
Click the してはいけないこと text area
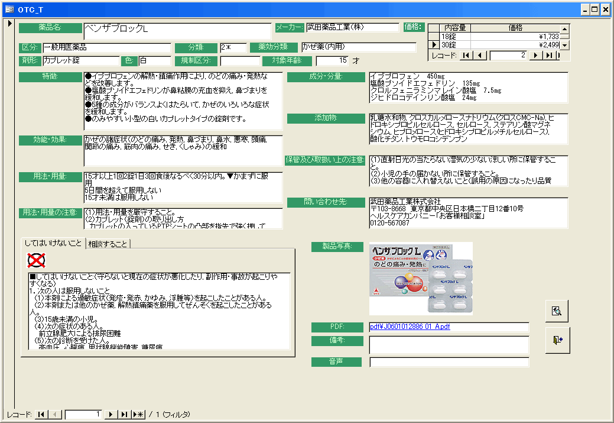tap(159, 311)
